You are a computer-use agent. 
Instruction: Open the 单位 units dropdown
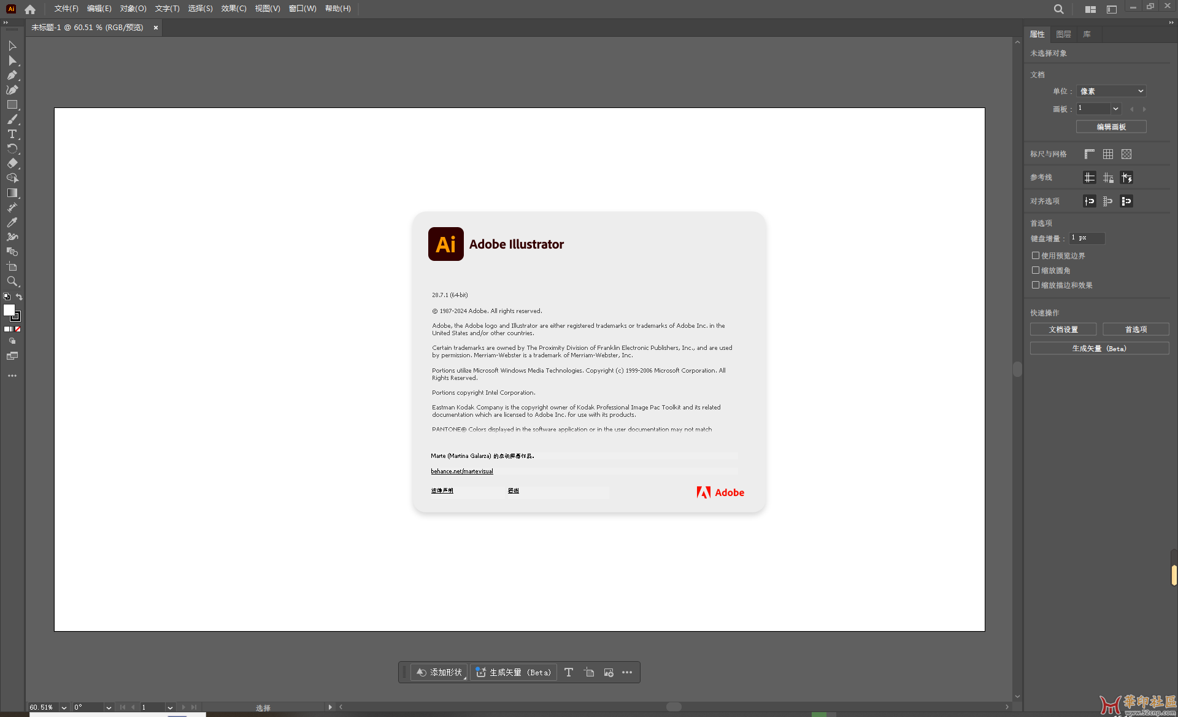coord(1111,91)
